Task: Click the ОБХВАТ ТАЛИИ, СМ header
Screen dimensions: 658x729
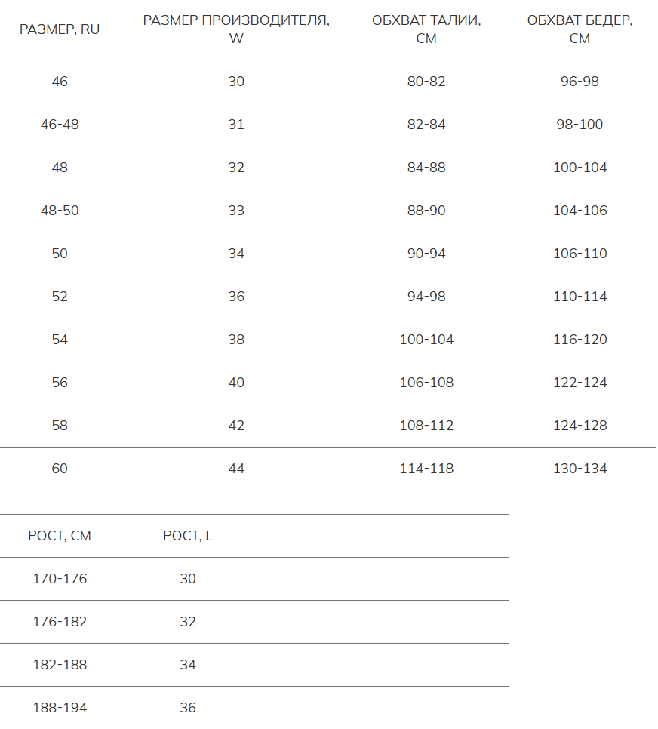Action: point(426,30)
